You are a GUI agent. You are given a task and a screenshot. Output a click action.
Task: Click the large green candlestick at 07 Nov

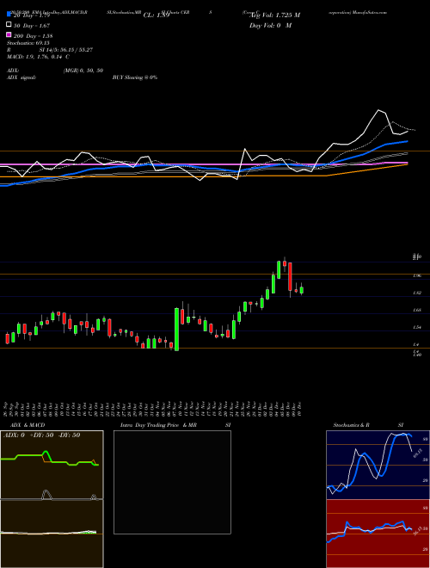[176, 330]
